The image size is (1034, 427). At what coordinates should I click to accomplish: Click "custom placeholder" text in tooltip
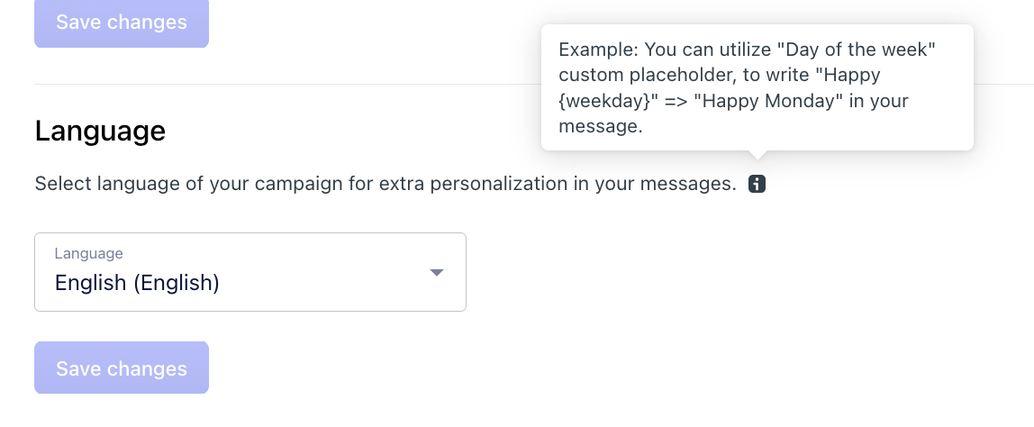[x=647, y=76]
